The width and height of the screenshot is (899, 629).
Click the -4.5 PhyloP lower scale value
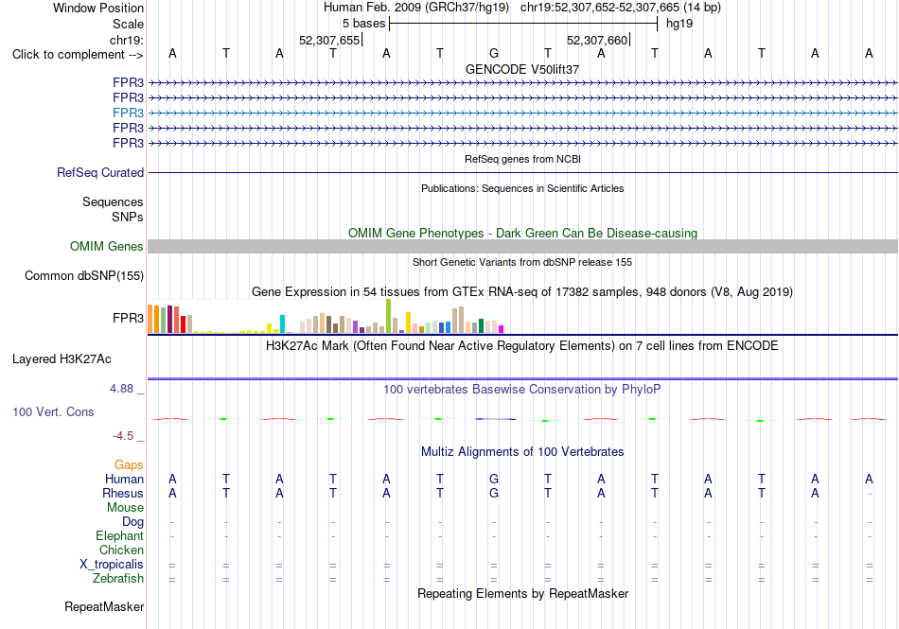(123, 436)
